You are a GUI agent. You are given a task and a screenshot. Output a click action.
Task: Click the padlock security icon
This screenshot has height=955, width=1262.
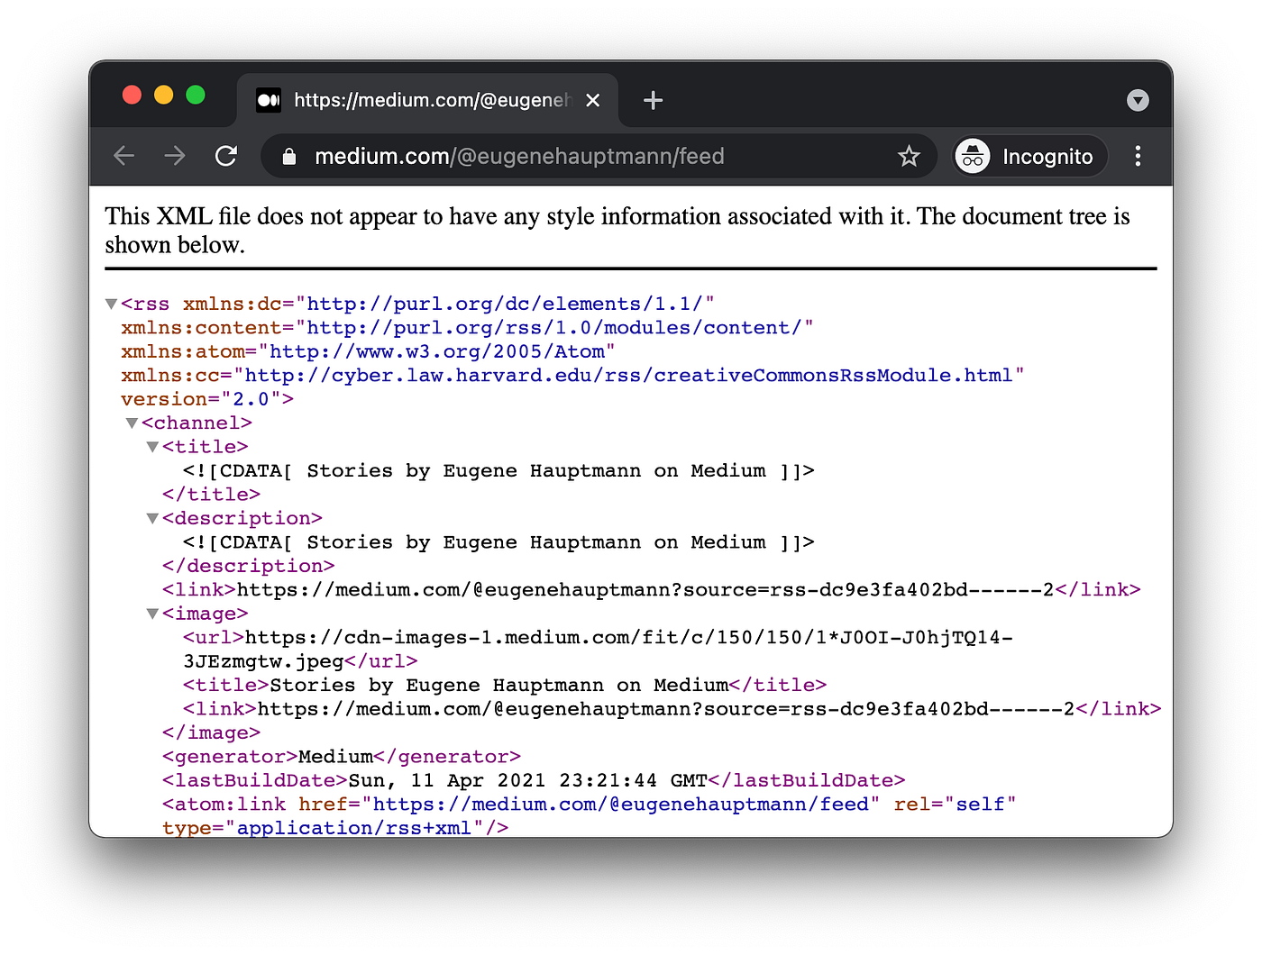(x=288, y=156)
